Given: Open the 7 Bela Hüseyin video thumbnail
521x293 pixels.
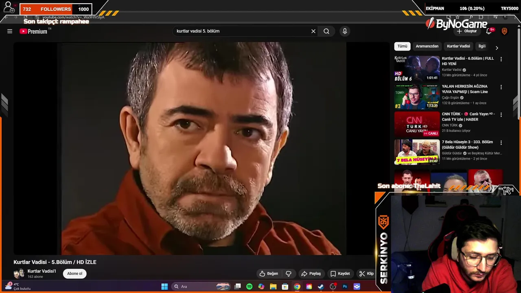Looking at the screenshot, I should (x=417, y=152).
